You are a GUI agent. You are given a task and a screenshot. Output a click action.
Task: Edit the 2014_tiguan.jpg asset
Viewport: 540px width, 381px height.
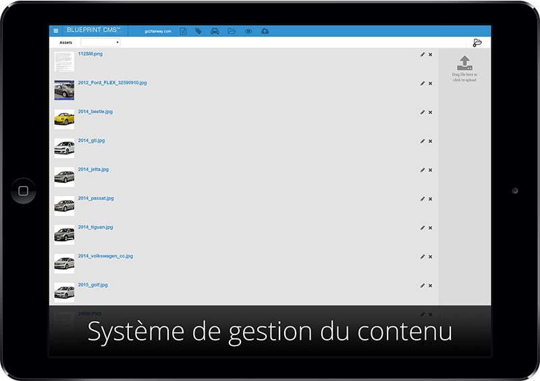coord(423,228)
